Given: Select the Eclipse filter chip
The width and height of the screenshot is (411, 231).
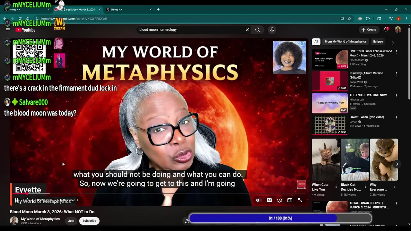Looking at the screenshot, I should coord(378,41).
